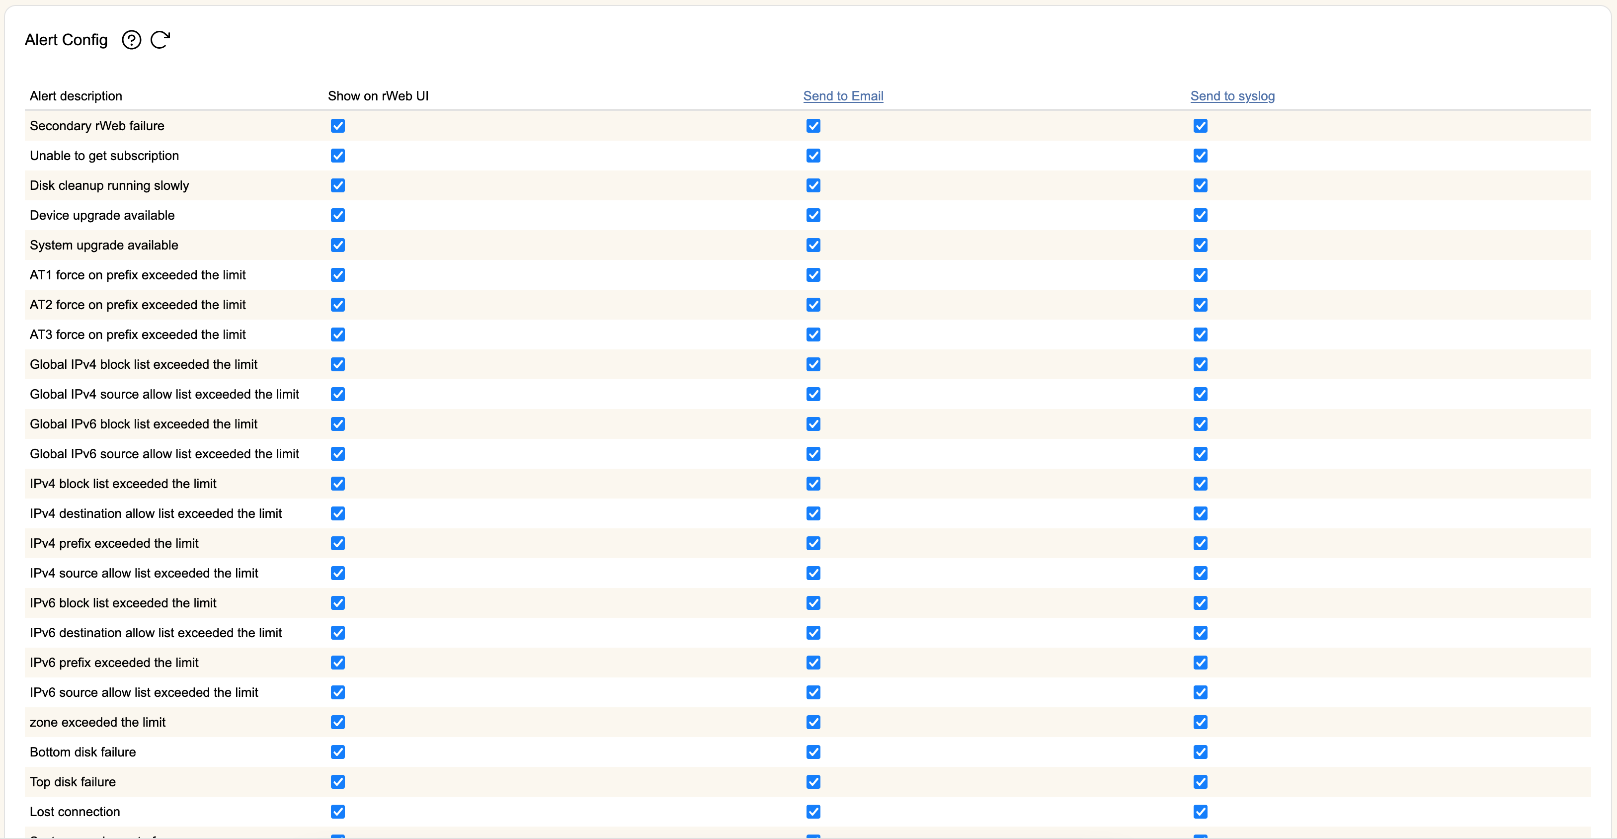
Task: Toggle email for Global IPv6 block list exceeded
Action: coord(813,424)
